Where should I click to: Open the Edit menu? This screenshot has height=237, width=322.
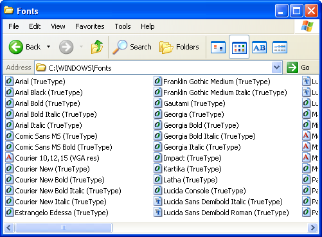click(x=35, y=26)
